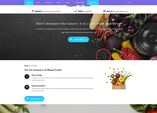
Task: Click the Plant Ecology round icon
Action: click(27, 76)
